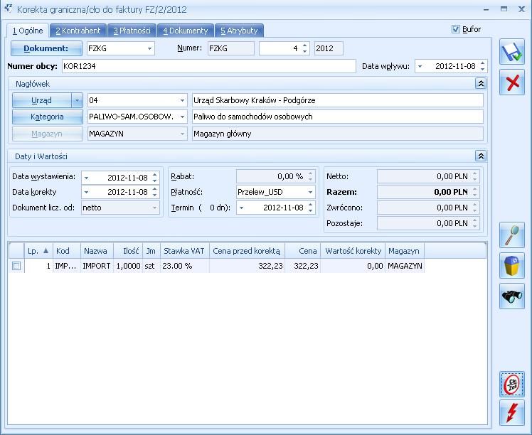This screenshot has height=435, width=532.
Task: Toggle the Bufor checkbox
Action: click(x=456, y=30)
